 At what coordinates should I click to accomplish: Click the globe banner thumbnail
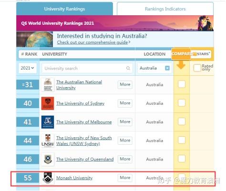coord(35,39)
